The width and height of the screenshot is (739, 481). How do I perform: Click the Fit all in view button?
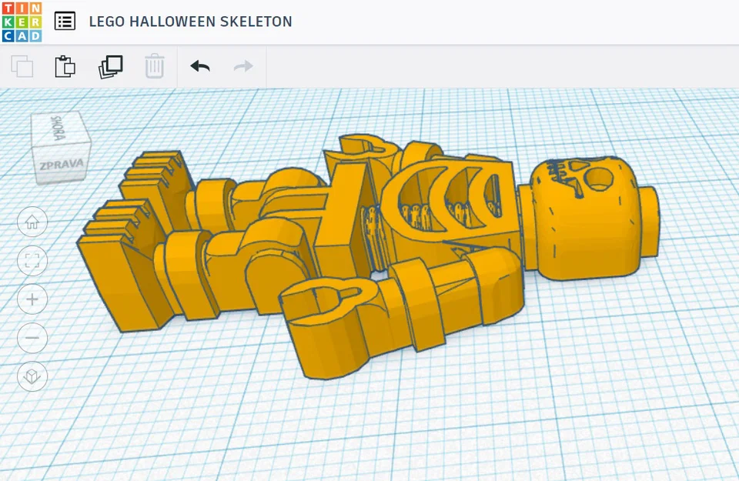click(x=32, y=261)
